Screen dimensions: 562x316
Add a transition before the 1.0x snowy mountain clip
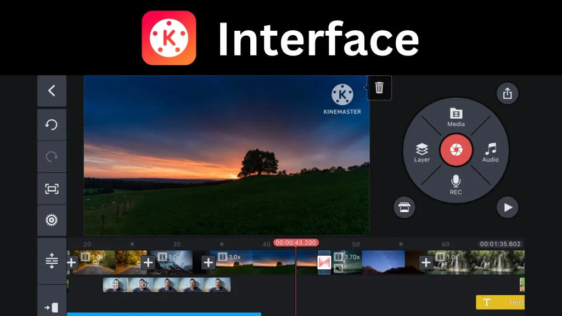click(148, 263)
